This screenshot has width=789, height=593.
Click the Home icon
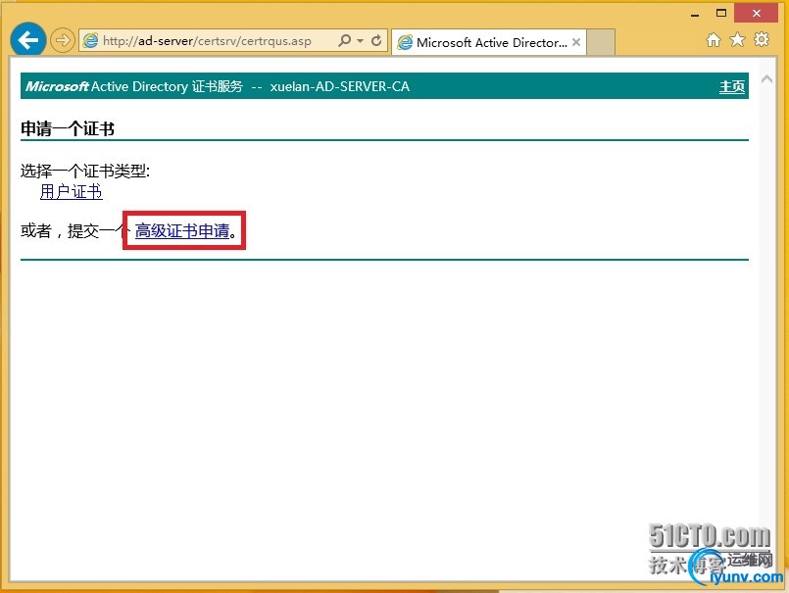[x=713, y=40]
